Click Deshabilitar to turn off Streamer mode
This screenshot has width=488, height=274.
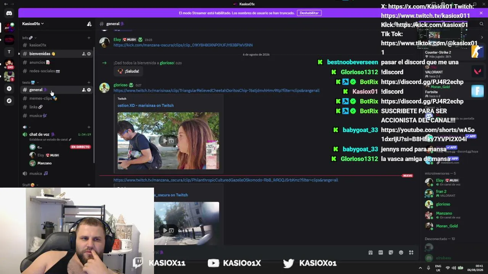[x=309, y=13]
